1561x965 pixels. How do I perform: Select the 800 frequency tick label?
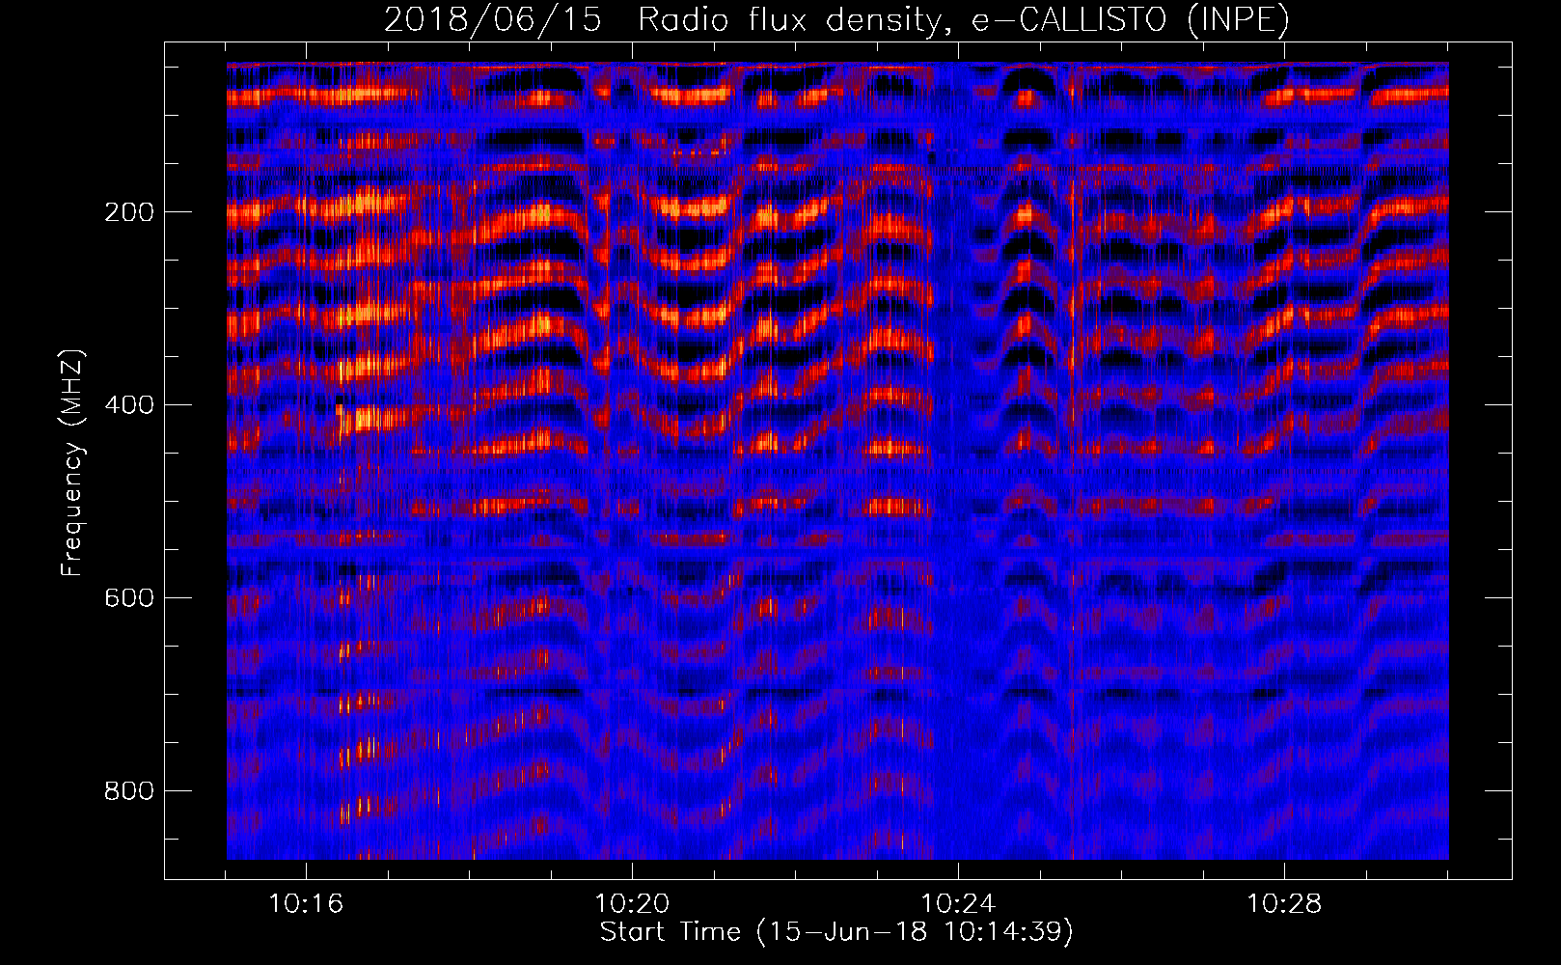[x=128, y=791]
